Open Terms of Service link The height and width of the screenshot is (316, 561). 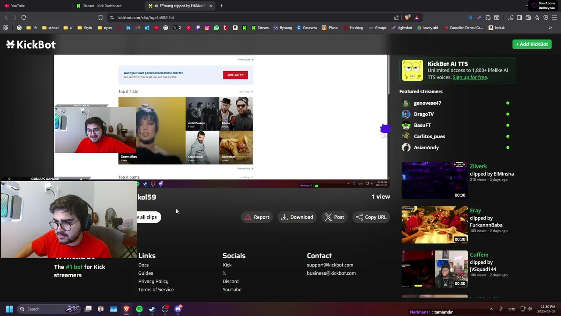(156, 290)
